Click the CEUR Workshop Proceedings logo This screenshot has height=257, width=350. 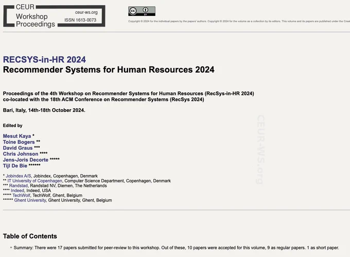pos(54,16)
